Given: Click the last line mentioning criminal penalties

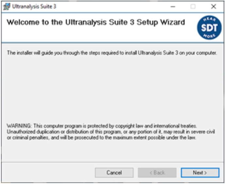Looking at the screenshot, I should 101,137.
